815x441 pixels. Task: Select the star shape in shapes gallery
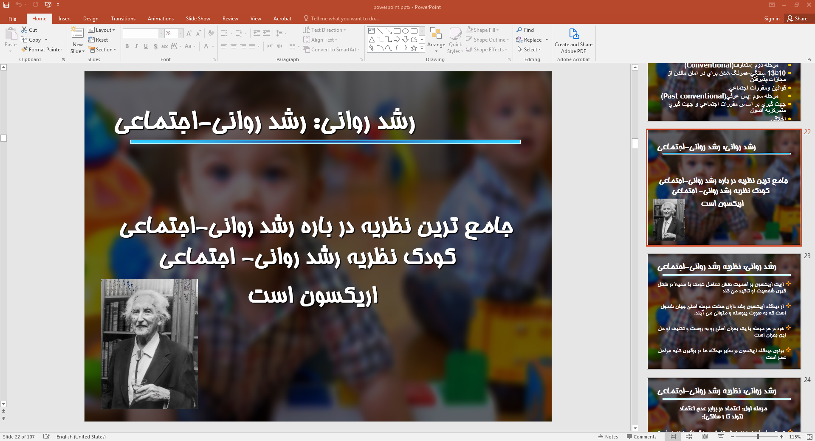[x=414, y=48]
